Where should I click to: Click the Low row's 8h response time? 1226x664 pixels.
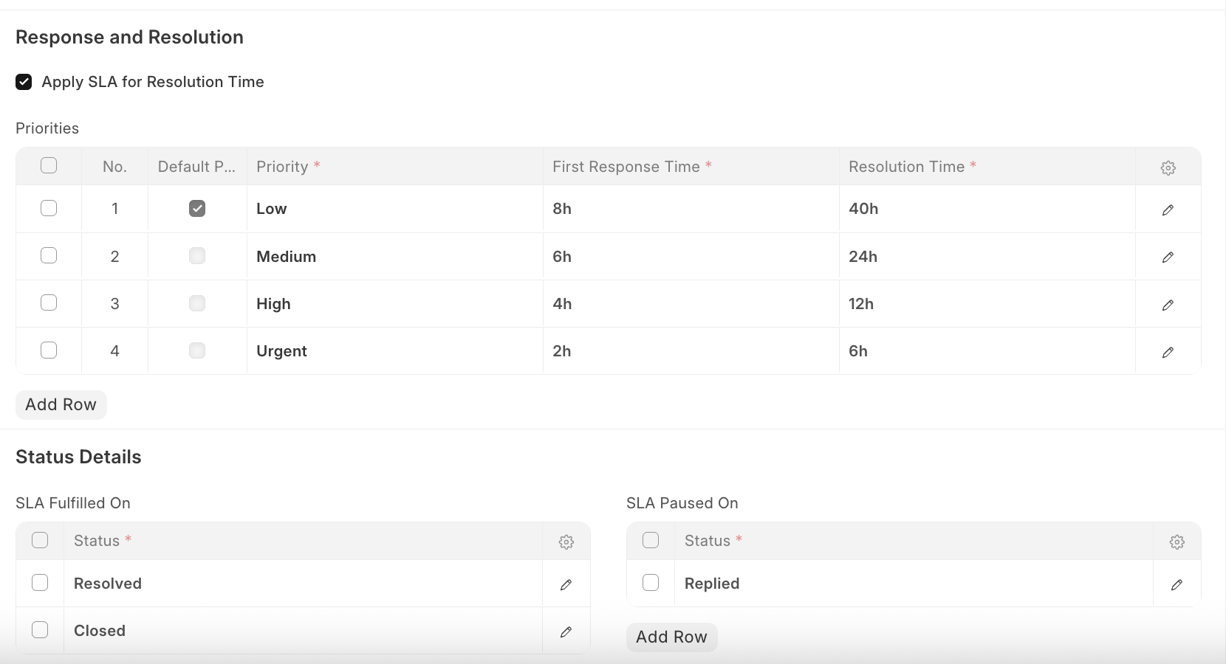562,209
